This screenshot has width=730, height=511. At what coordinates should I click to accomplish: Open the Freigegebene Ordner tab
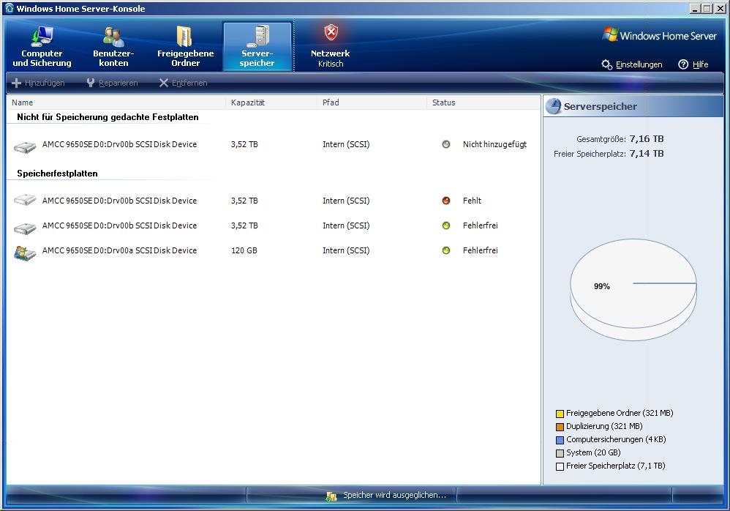(x=185, y=47)
